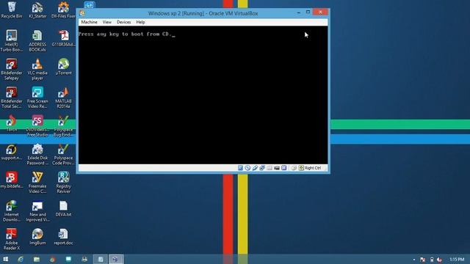This screenshot has width=470, height=264.
Task: Click the video capture status icon
Action: coord(277,168)
